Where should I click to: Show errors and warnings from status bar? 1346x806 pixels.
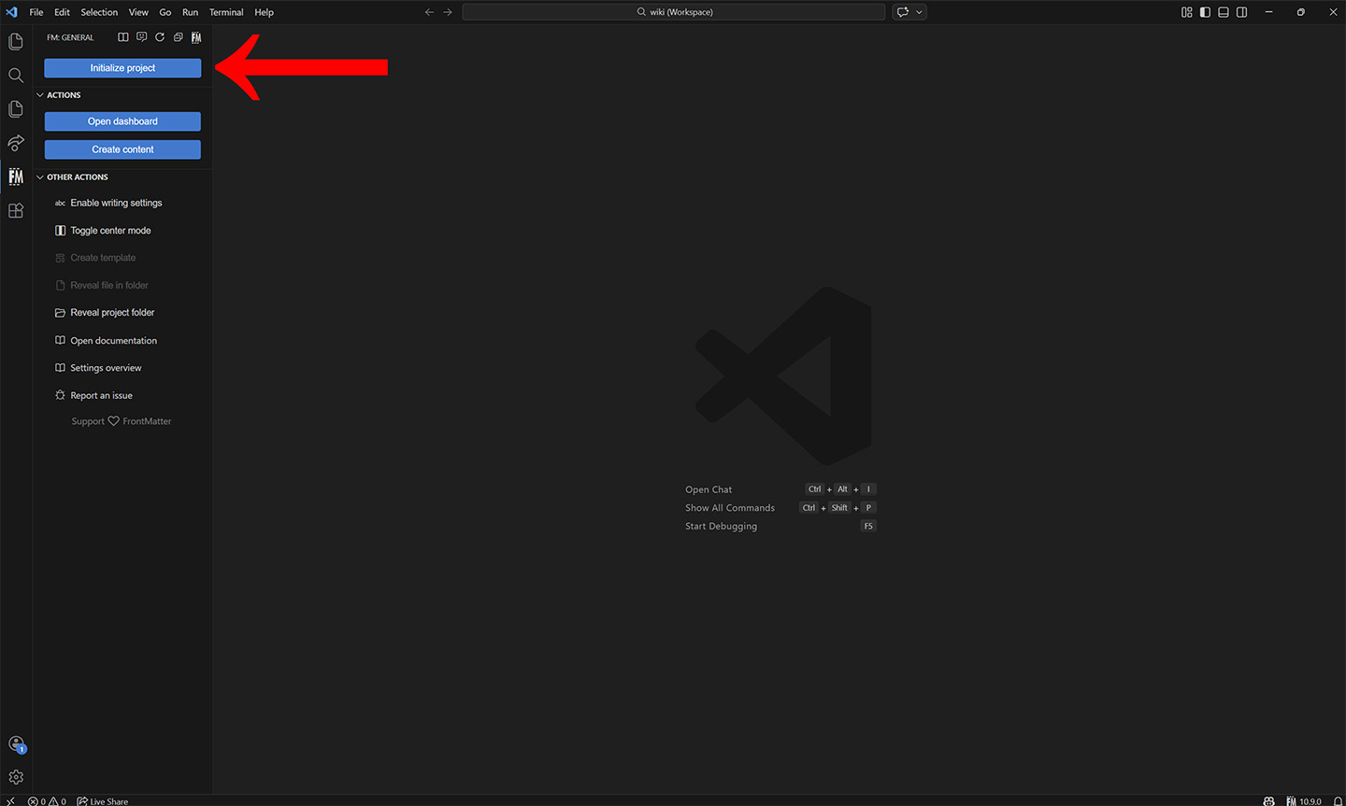click(x=47, y=801)
